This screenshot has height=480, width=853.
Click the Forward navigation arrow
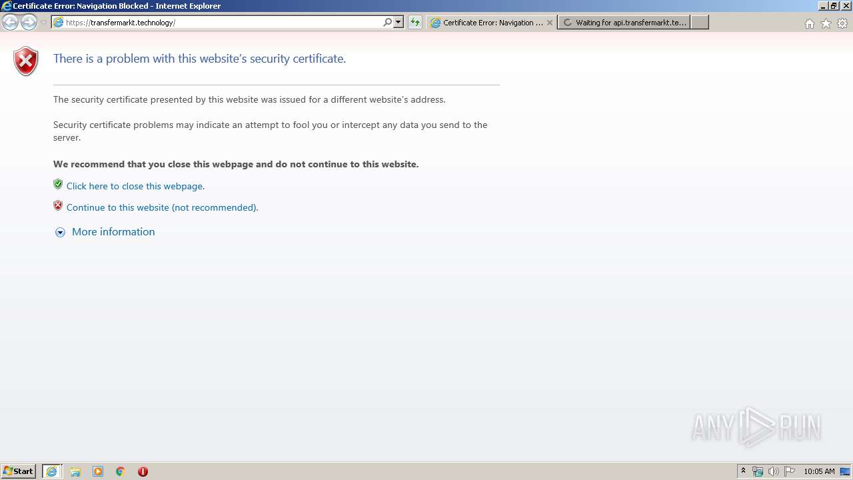point(29,22)
